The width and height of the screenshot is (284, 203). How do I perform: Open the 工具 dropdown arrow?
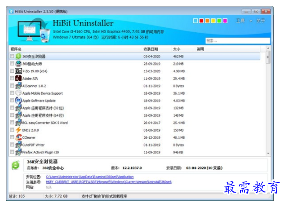pos(251,21)
